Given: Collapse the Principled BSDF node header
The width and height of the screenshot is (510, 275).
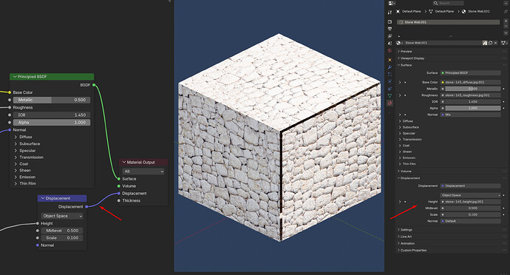Looking at the screenshot, I should point(15,76).
